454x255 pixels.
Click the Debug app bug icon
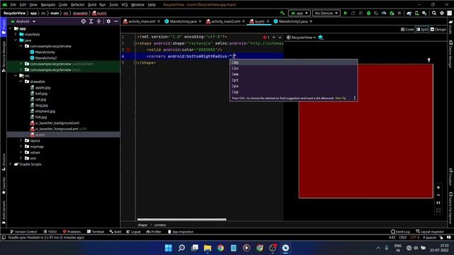click(x=369, y=13)
